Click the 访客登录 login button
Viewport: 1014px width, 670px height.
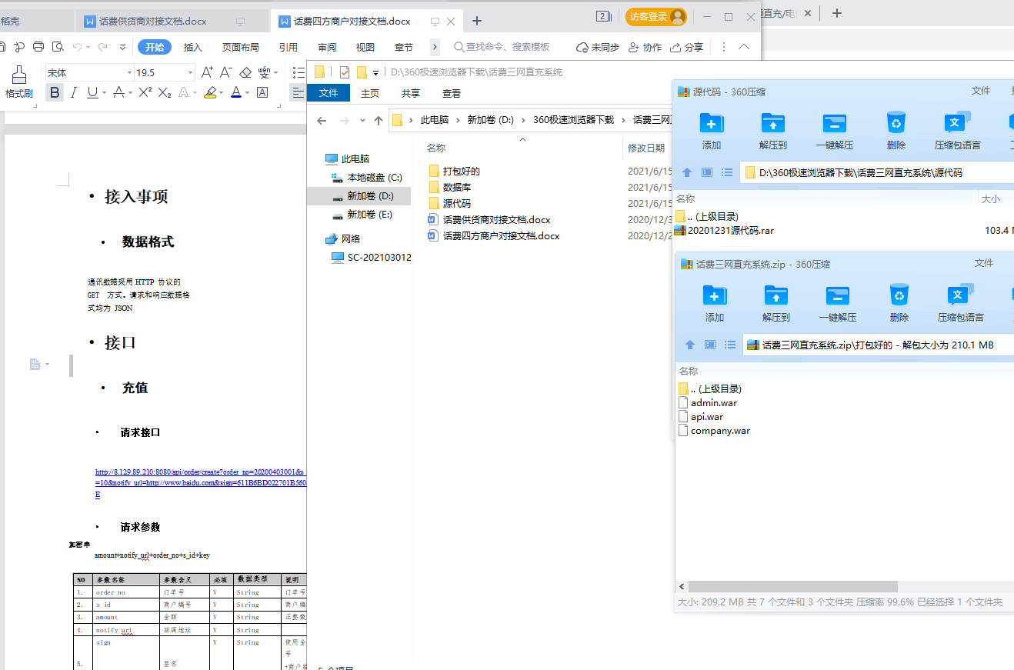[x=655, y=17]
